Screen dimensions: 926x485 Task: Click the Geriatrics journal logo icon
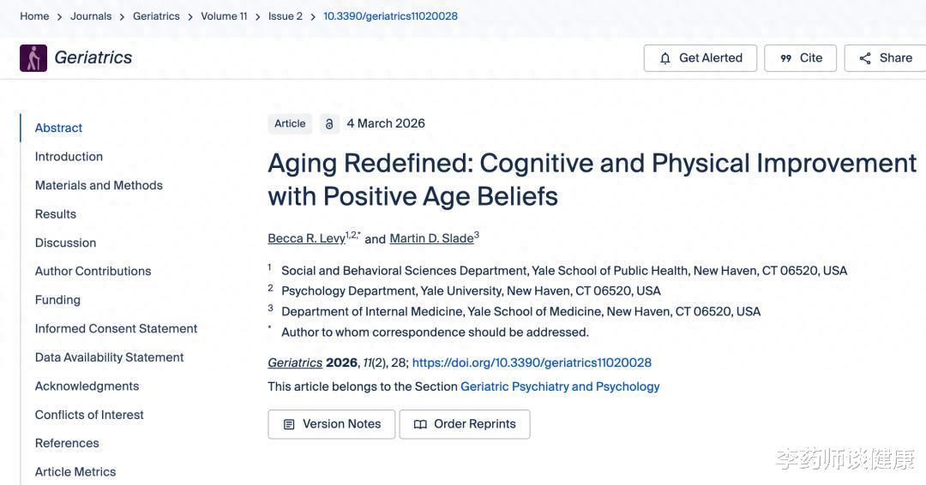point(33,58)
